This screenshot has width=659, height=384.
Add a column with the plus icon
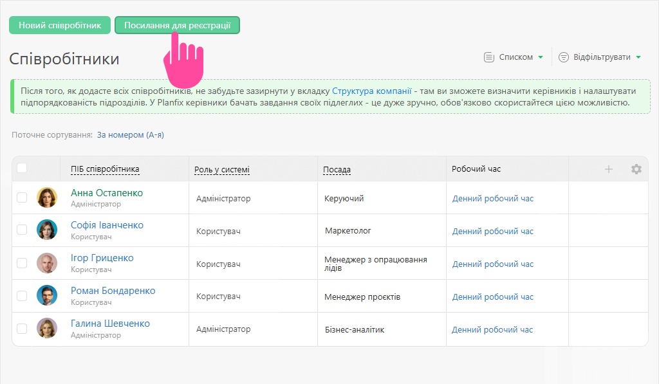(x=608, y=169)
